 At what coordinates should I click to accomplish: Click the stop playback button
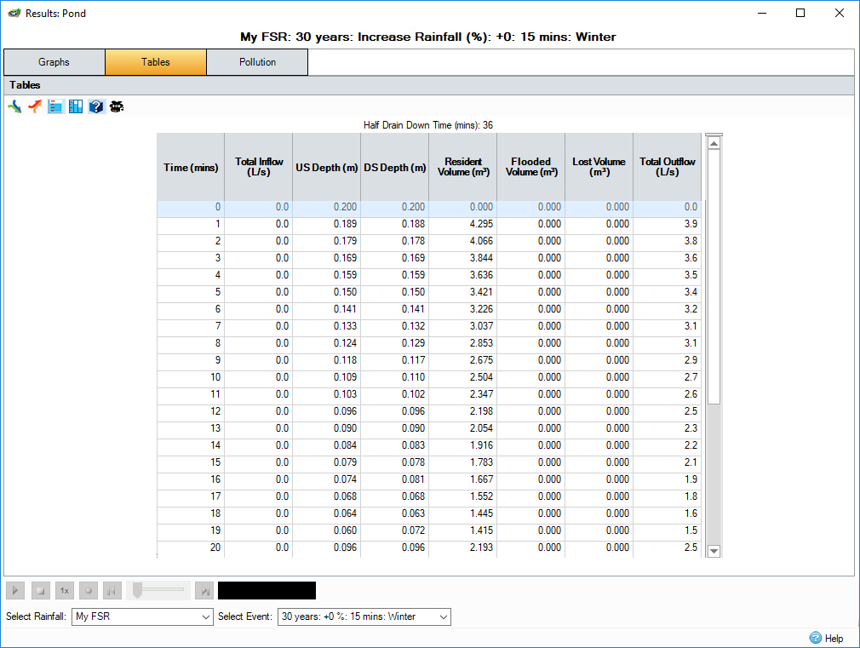(41, 591)
